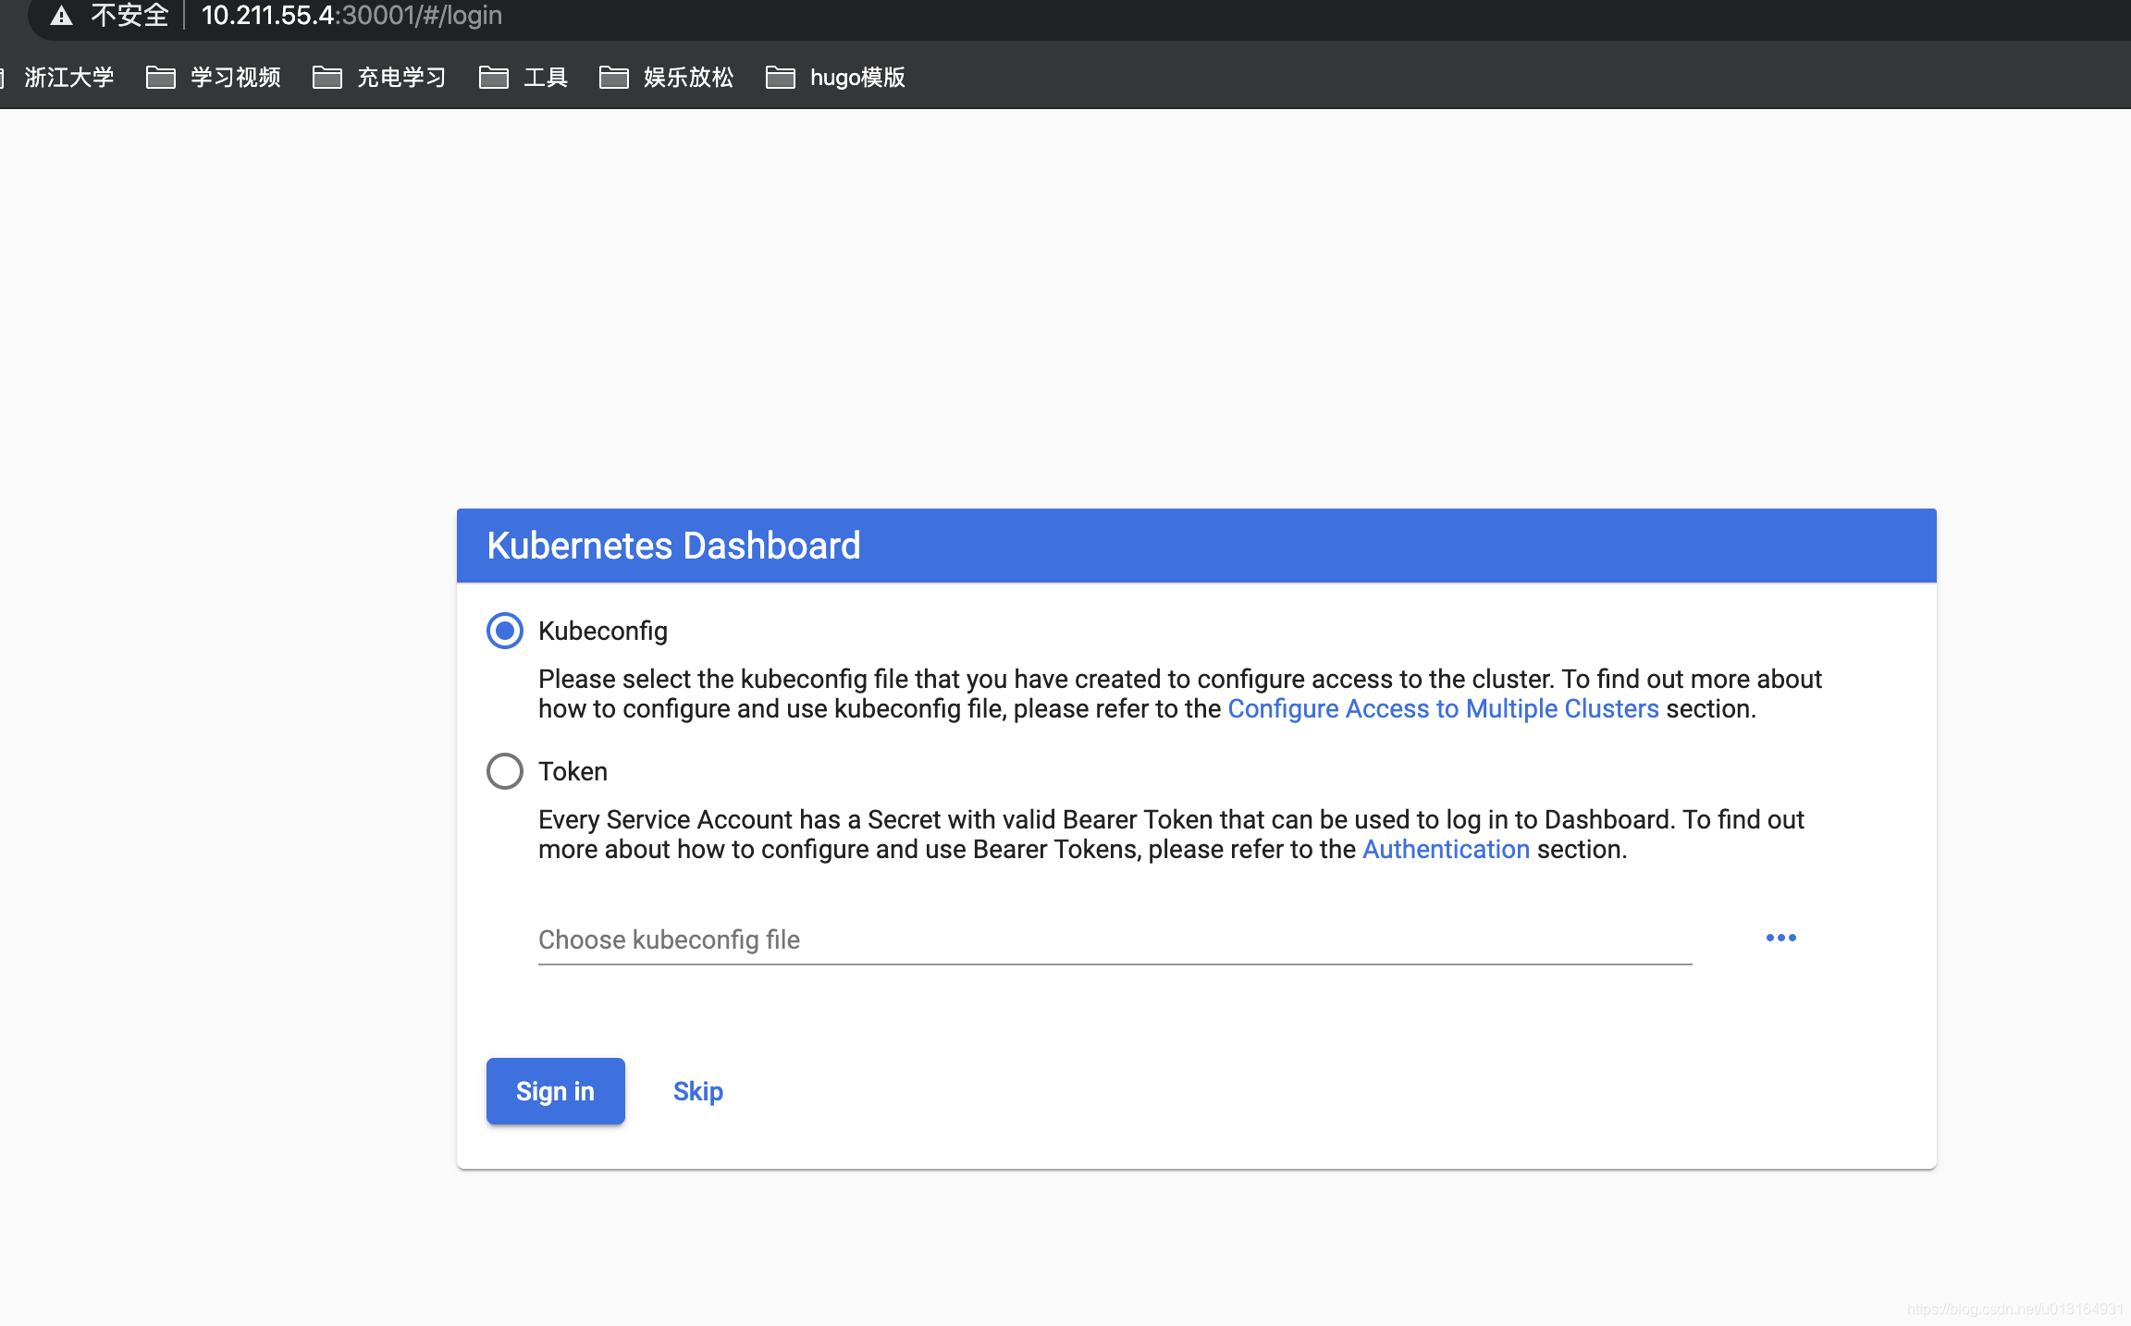Click the three-dot icon to browse kubeconfig files
Viewport: 2131px width, 1326px height.
[1780, 938]
